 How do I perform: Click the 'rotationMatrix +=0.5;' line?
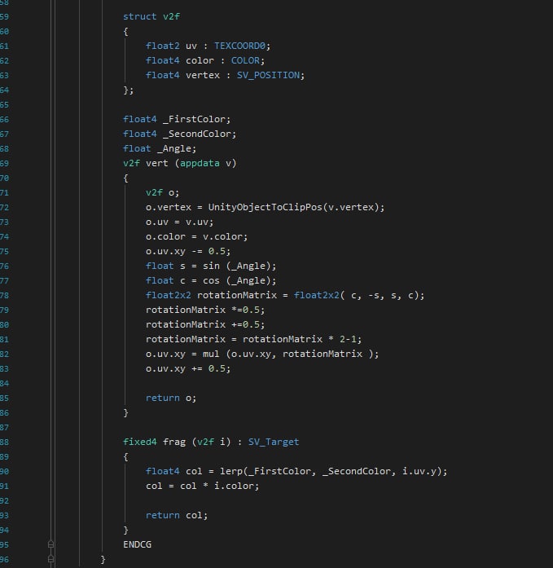(205, 324)
